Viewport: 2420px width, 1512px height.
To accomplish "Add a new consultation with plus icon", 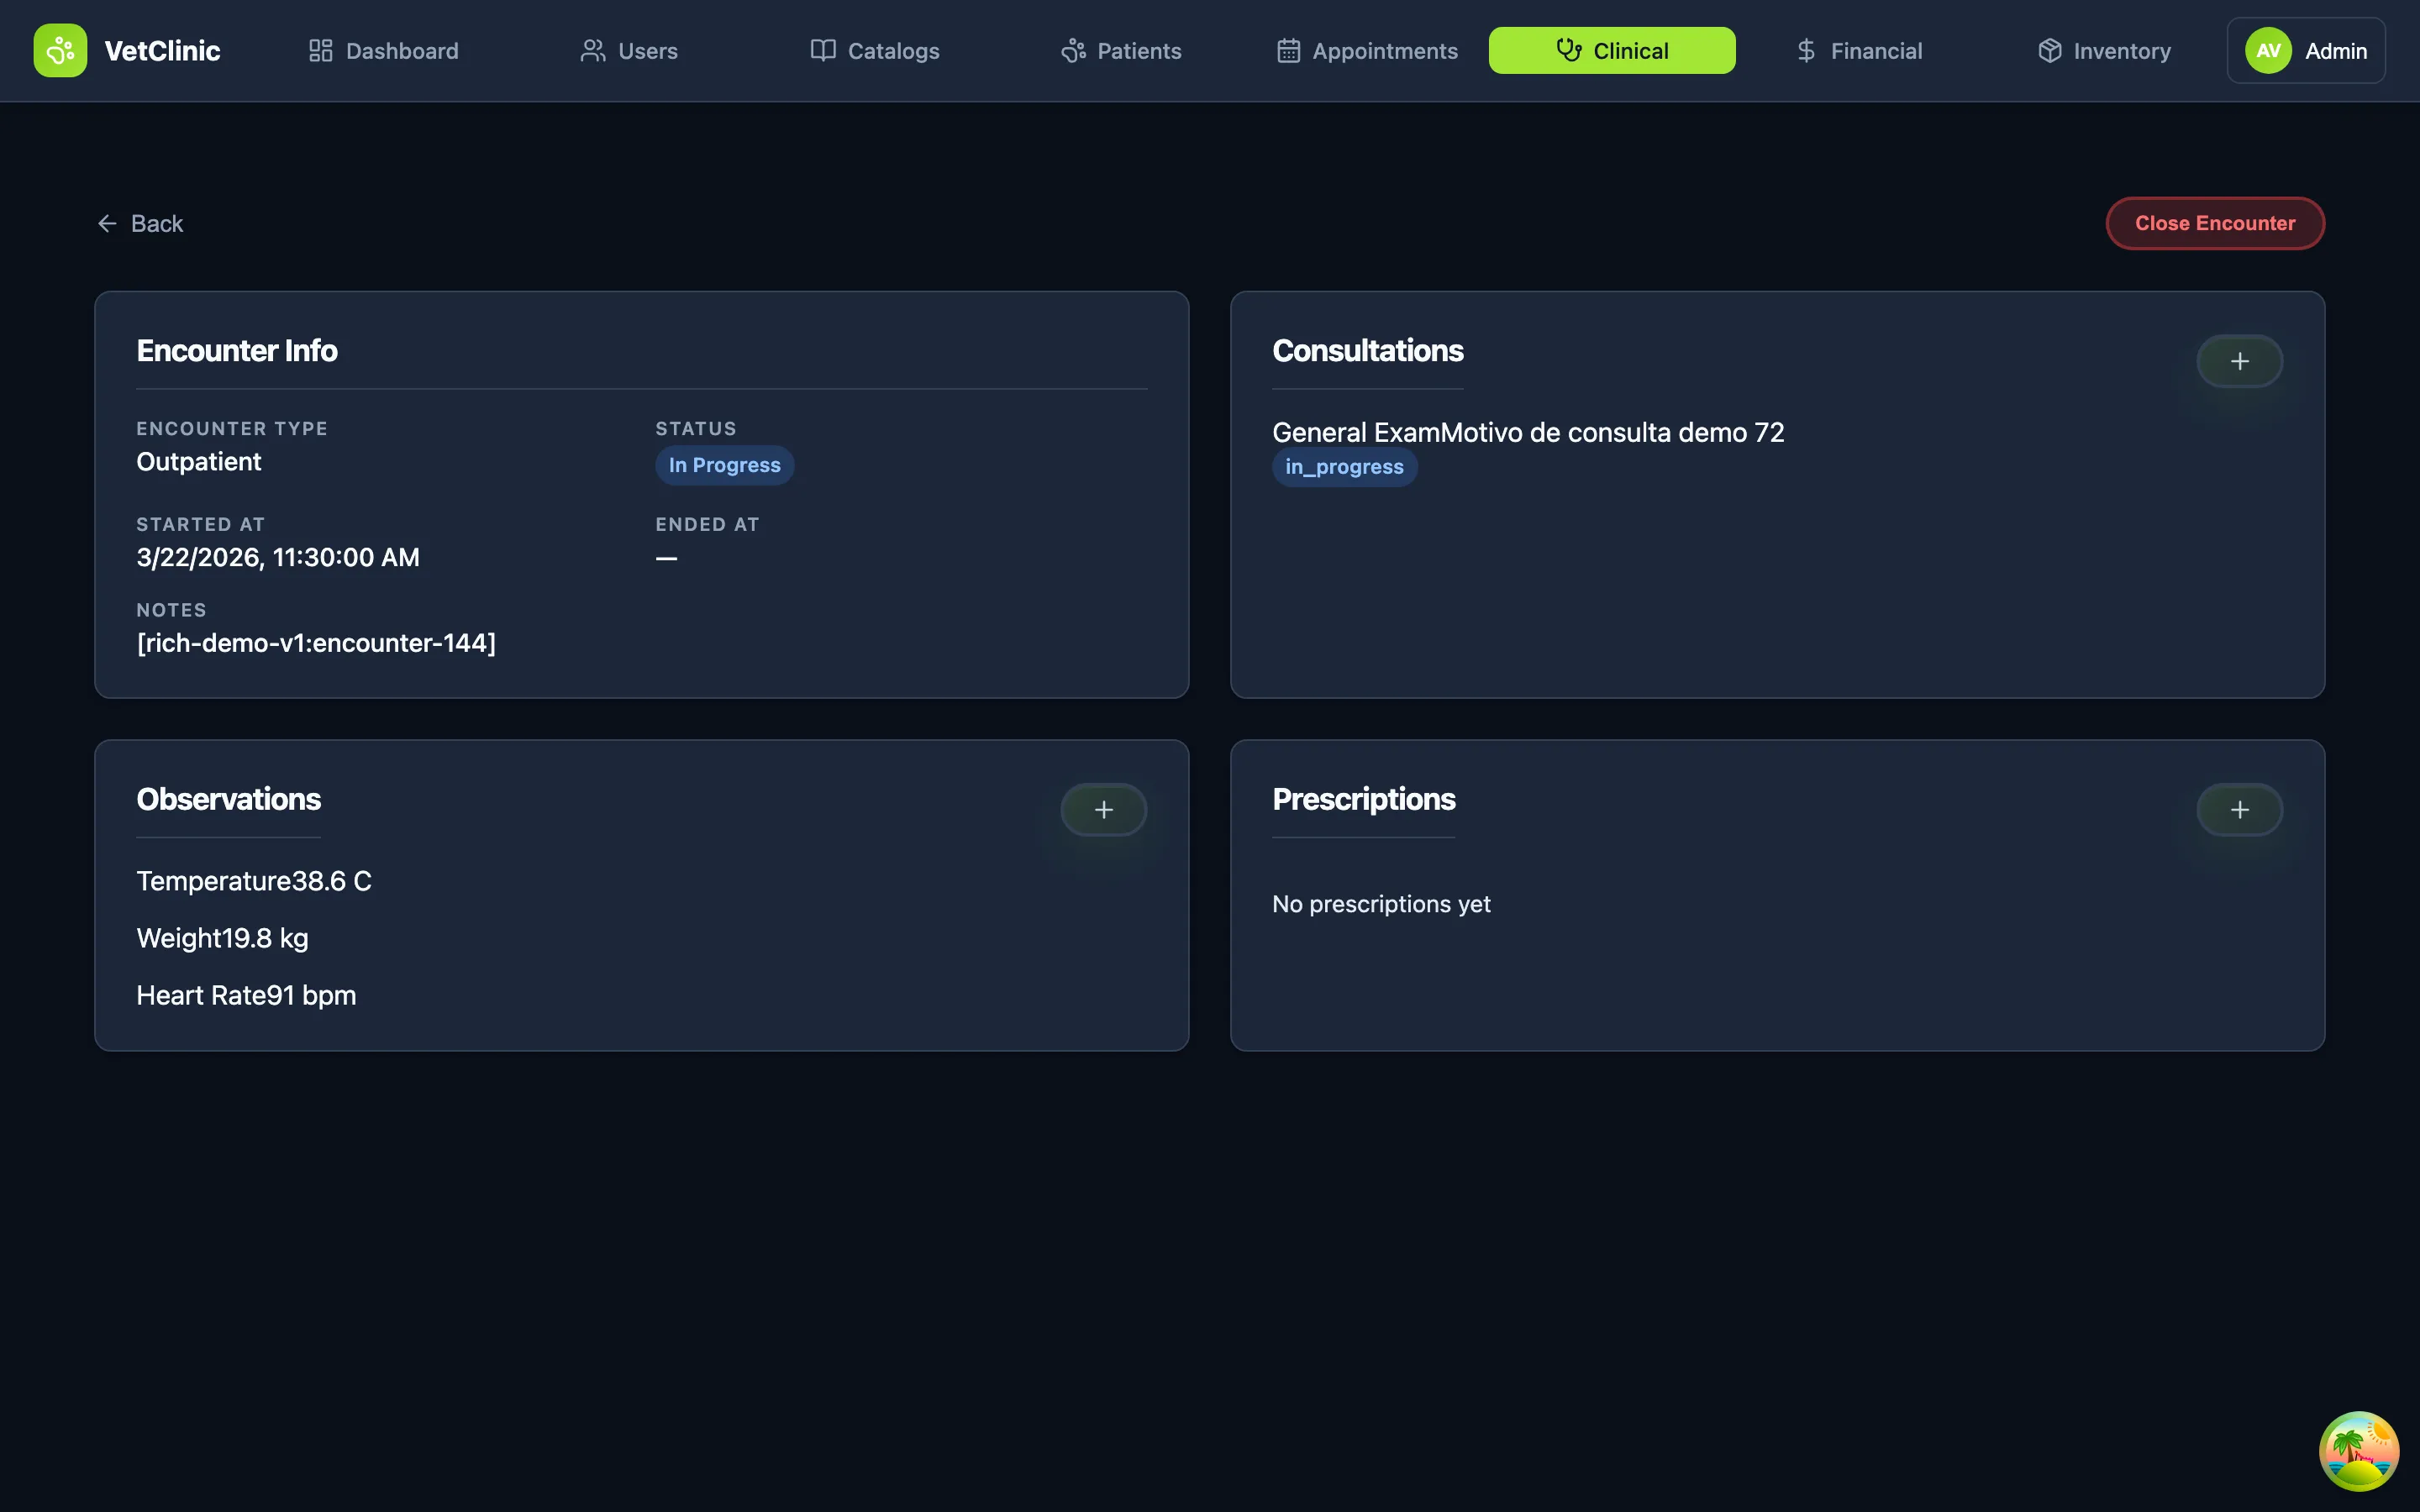I will point(2239,361).
